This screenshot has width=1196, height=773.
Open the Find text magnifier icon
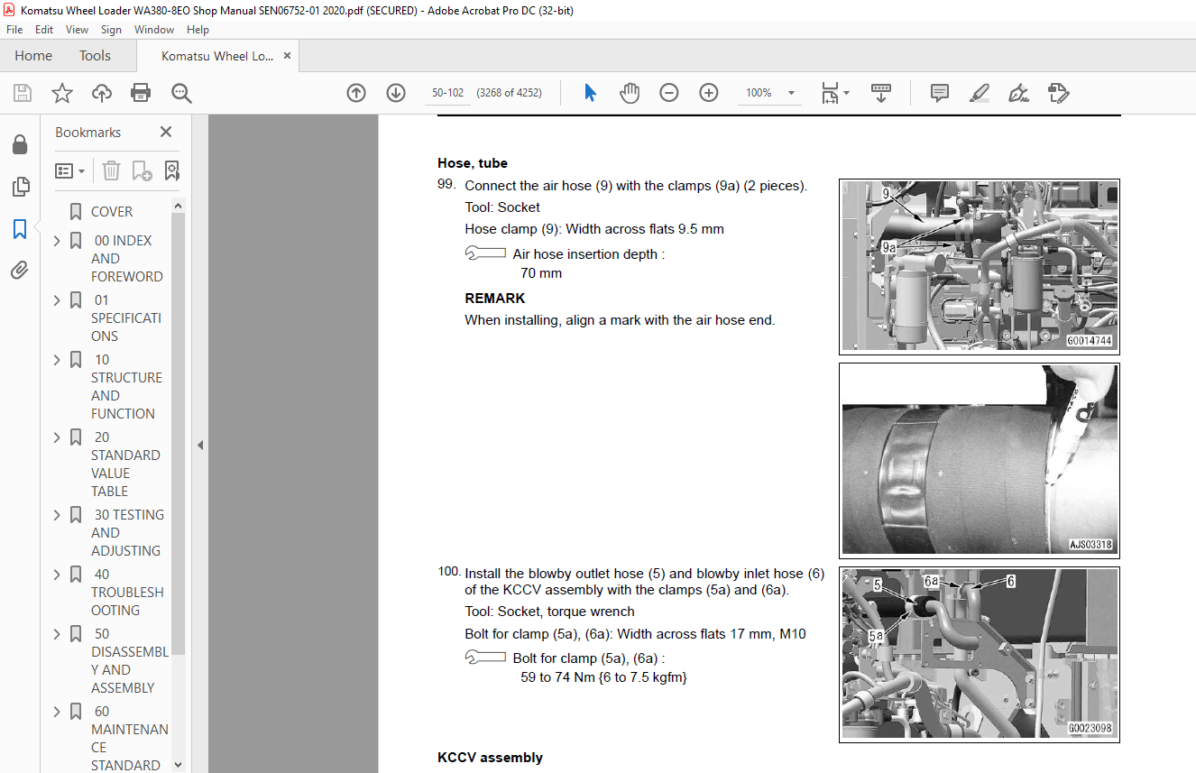[x=181, y=93]
